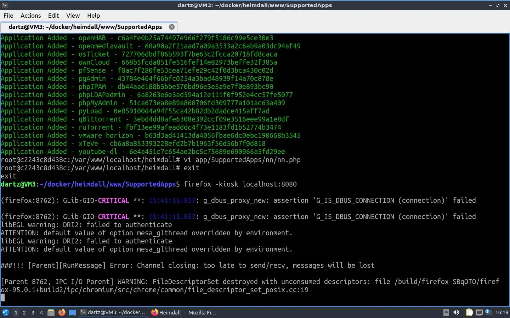Viewport: 510px width, 318px height.
Task: Minimize the terminal window
Action: click(491, 5)
